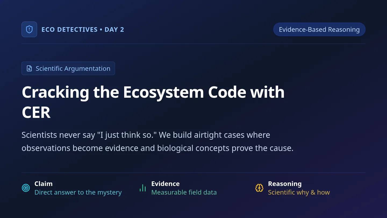
Task: Click the Evidence heading
Action: pos(165,184)
